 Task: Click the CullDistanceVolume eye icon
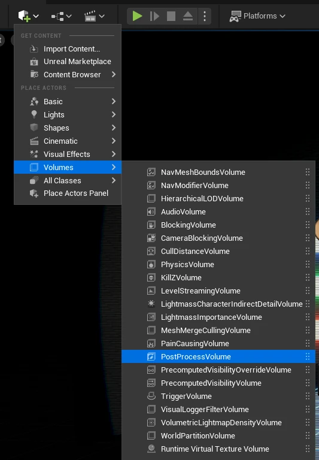[x=151, y=251]
